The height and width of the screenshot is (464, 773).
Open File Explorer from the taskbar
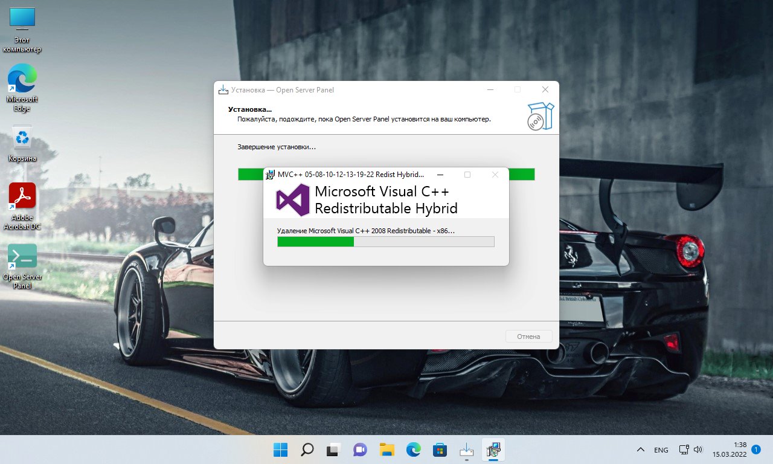(x=386, y=449)
